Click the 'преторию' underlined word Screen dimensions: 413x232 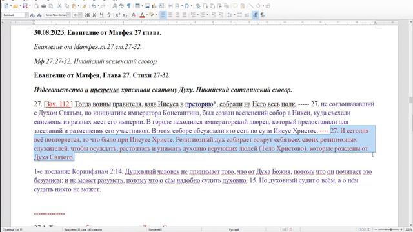point(199,104)
